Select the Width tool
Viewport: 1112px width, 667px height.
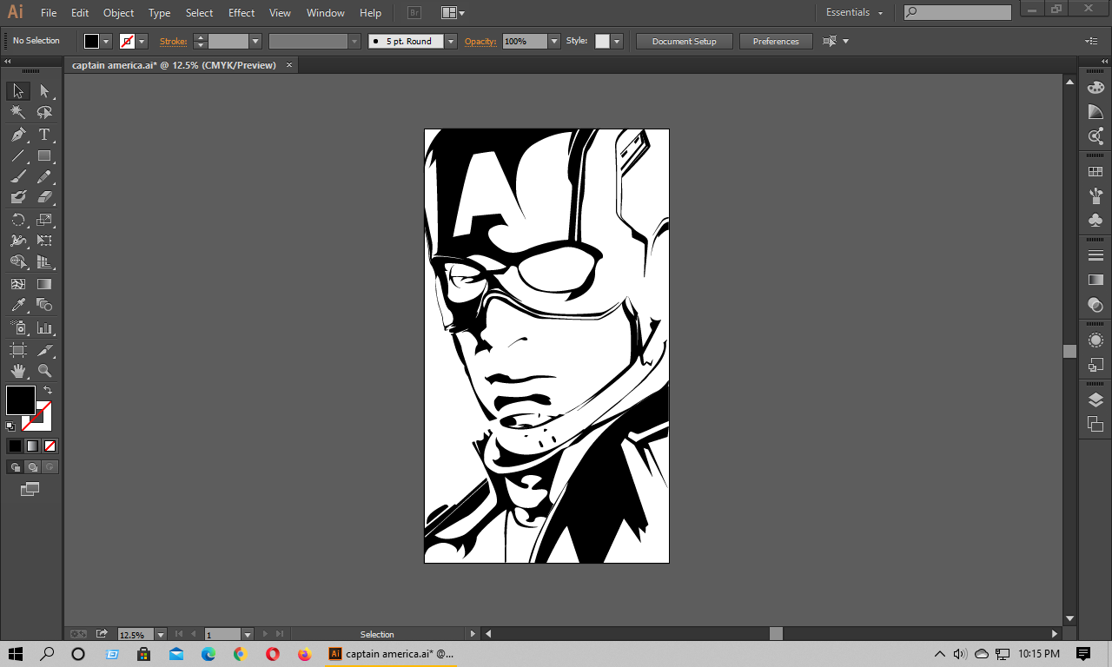coord(18,241)
